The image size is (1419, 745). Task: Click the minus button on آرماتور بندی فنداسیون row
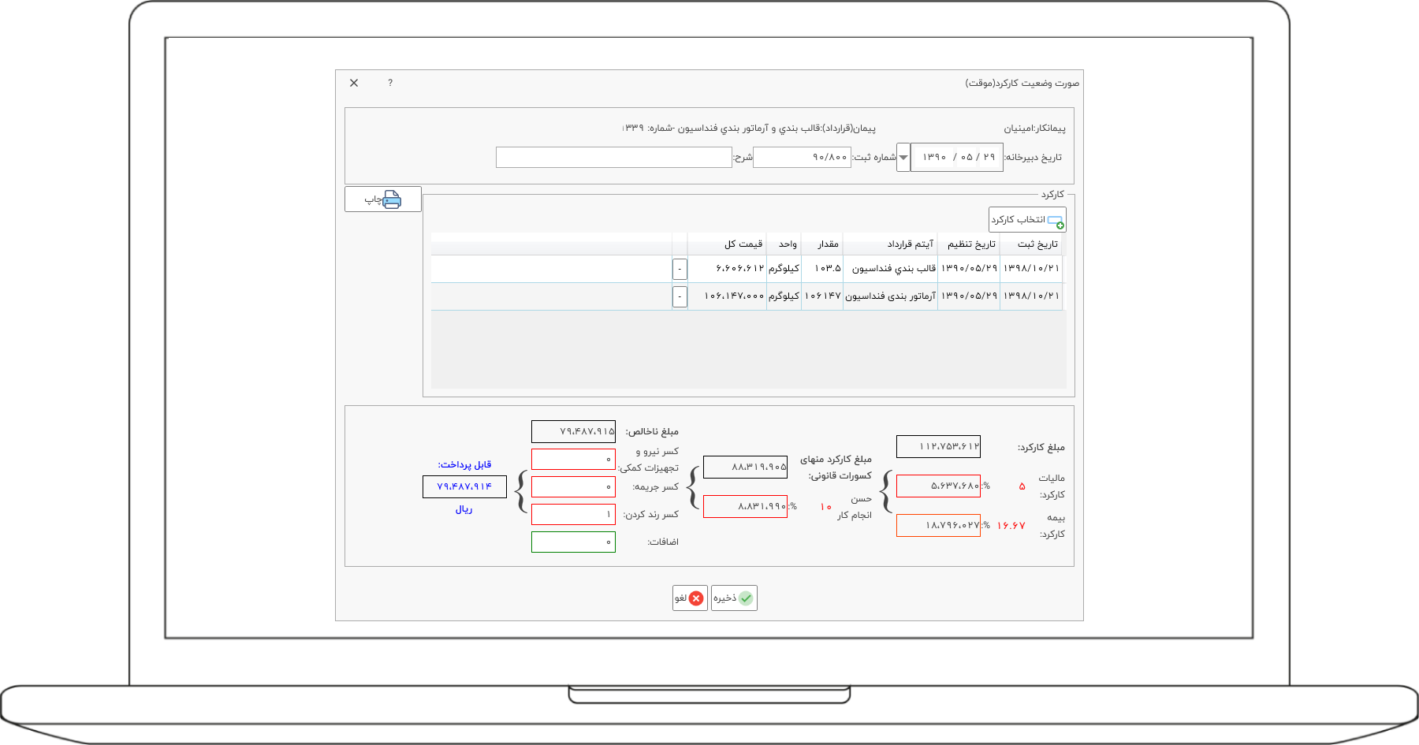pyautogui.click(x=680, y=296)
